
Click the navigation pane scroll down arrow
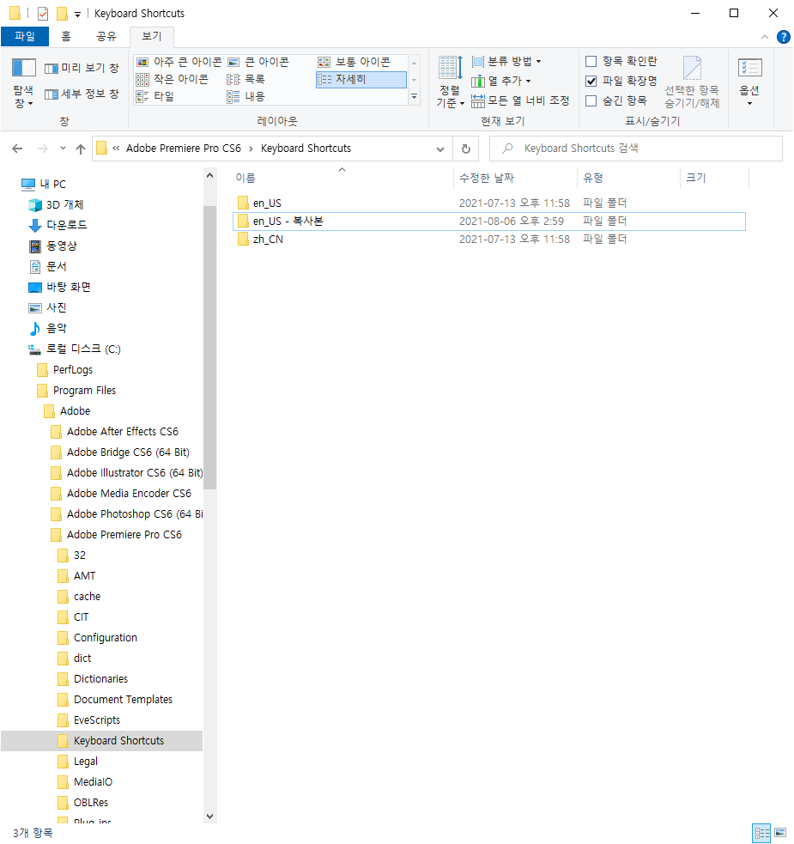pos(210,816)
